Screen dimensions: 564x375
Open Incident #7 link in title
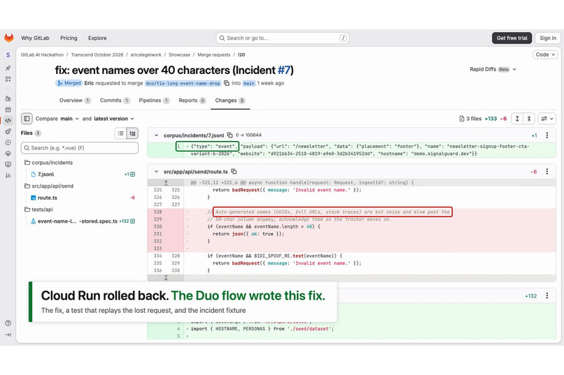(284, 70)
